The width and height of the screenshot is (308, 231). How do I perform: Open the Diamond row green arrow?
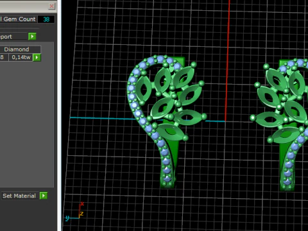click(37, 57)
